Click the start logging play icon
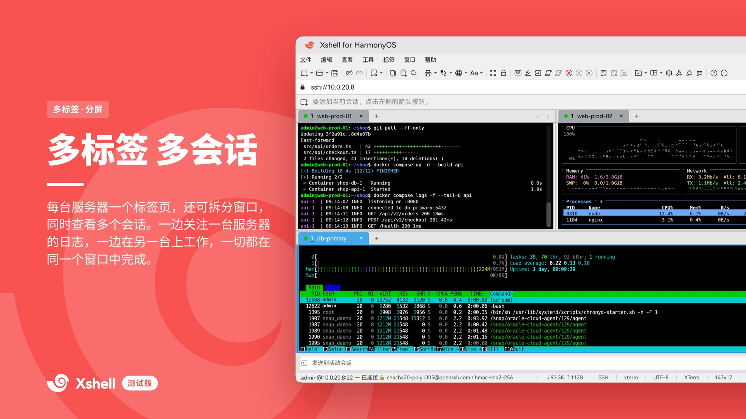 pyautogui.click(x=603, y=73)
